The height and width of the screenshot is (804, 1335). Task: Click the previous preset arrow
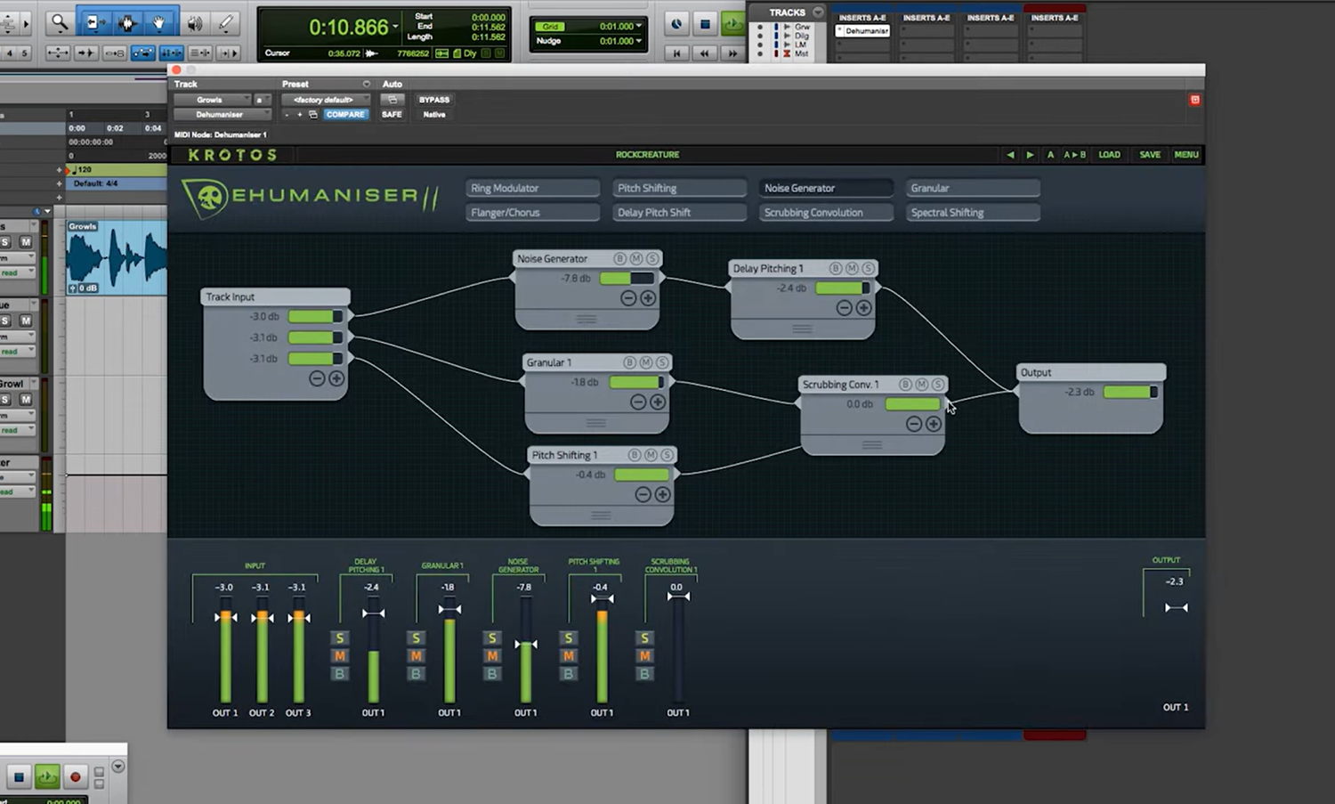pyautogui.click(x=1010, y=155)
